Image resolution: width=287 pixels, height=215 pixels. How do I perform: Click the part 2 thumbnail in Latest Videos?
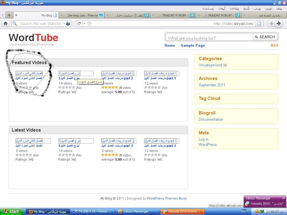pos(119,141)
